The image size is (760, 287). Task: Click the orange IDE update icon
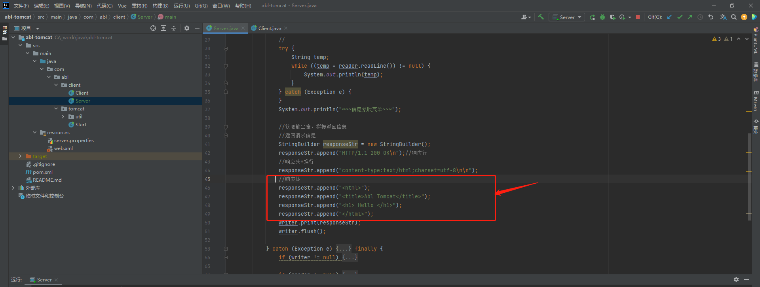click(744, 17)
